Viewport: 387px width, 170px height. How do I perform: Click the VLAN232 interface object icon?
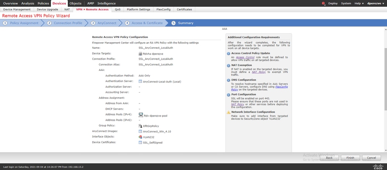(141, 137)
